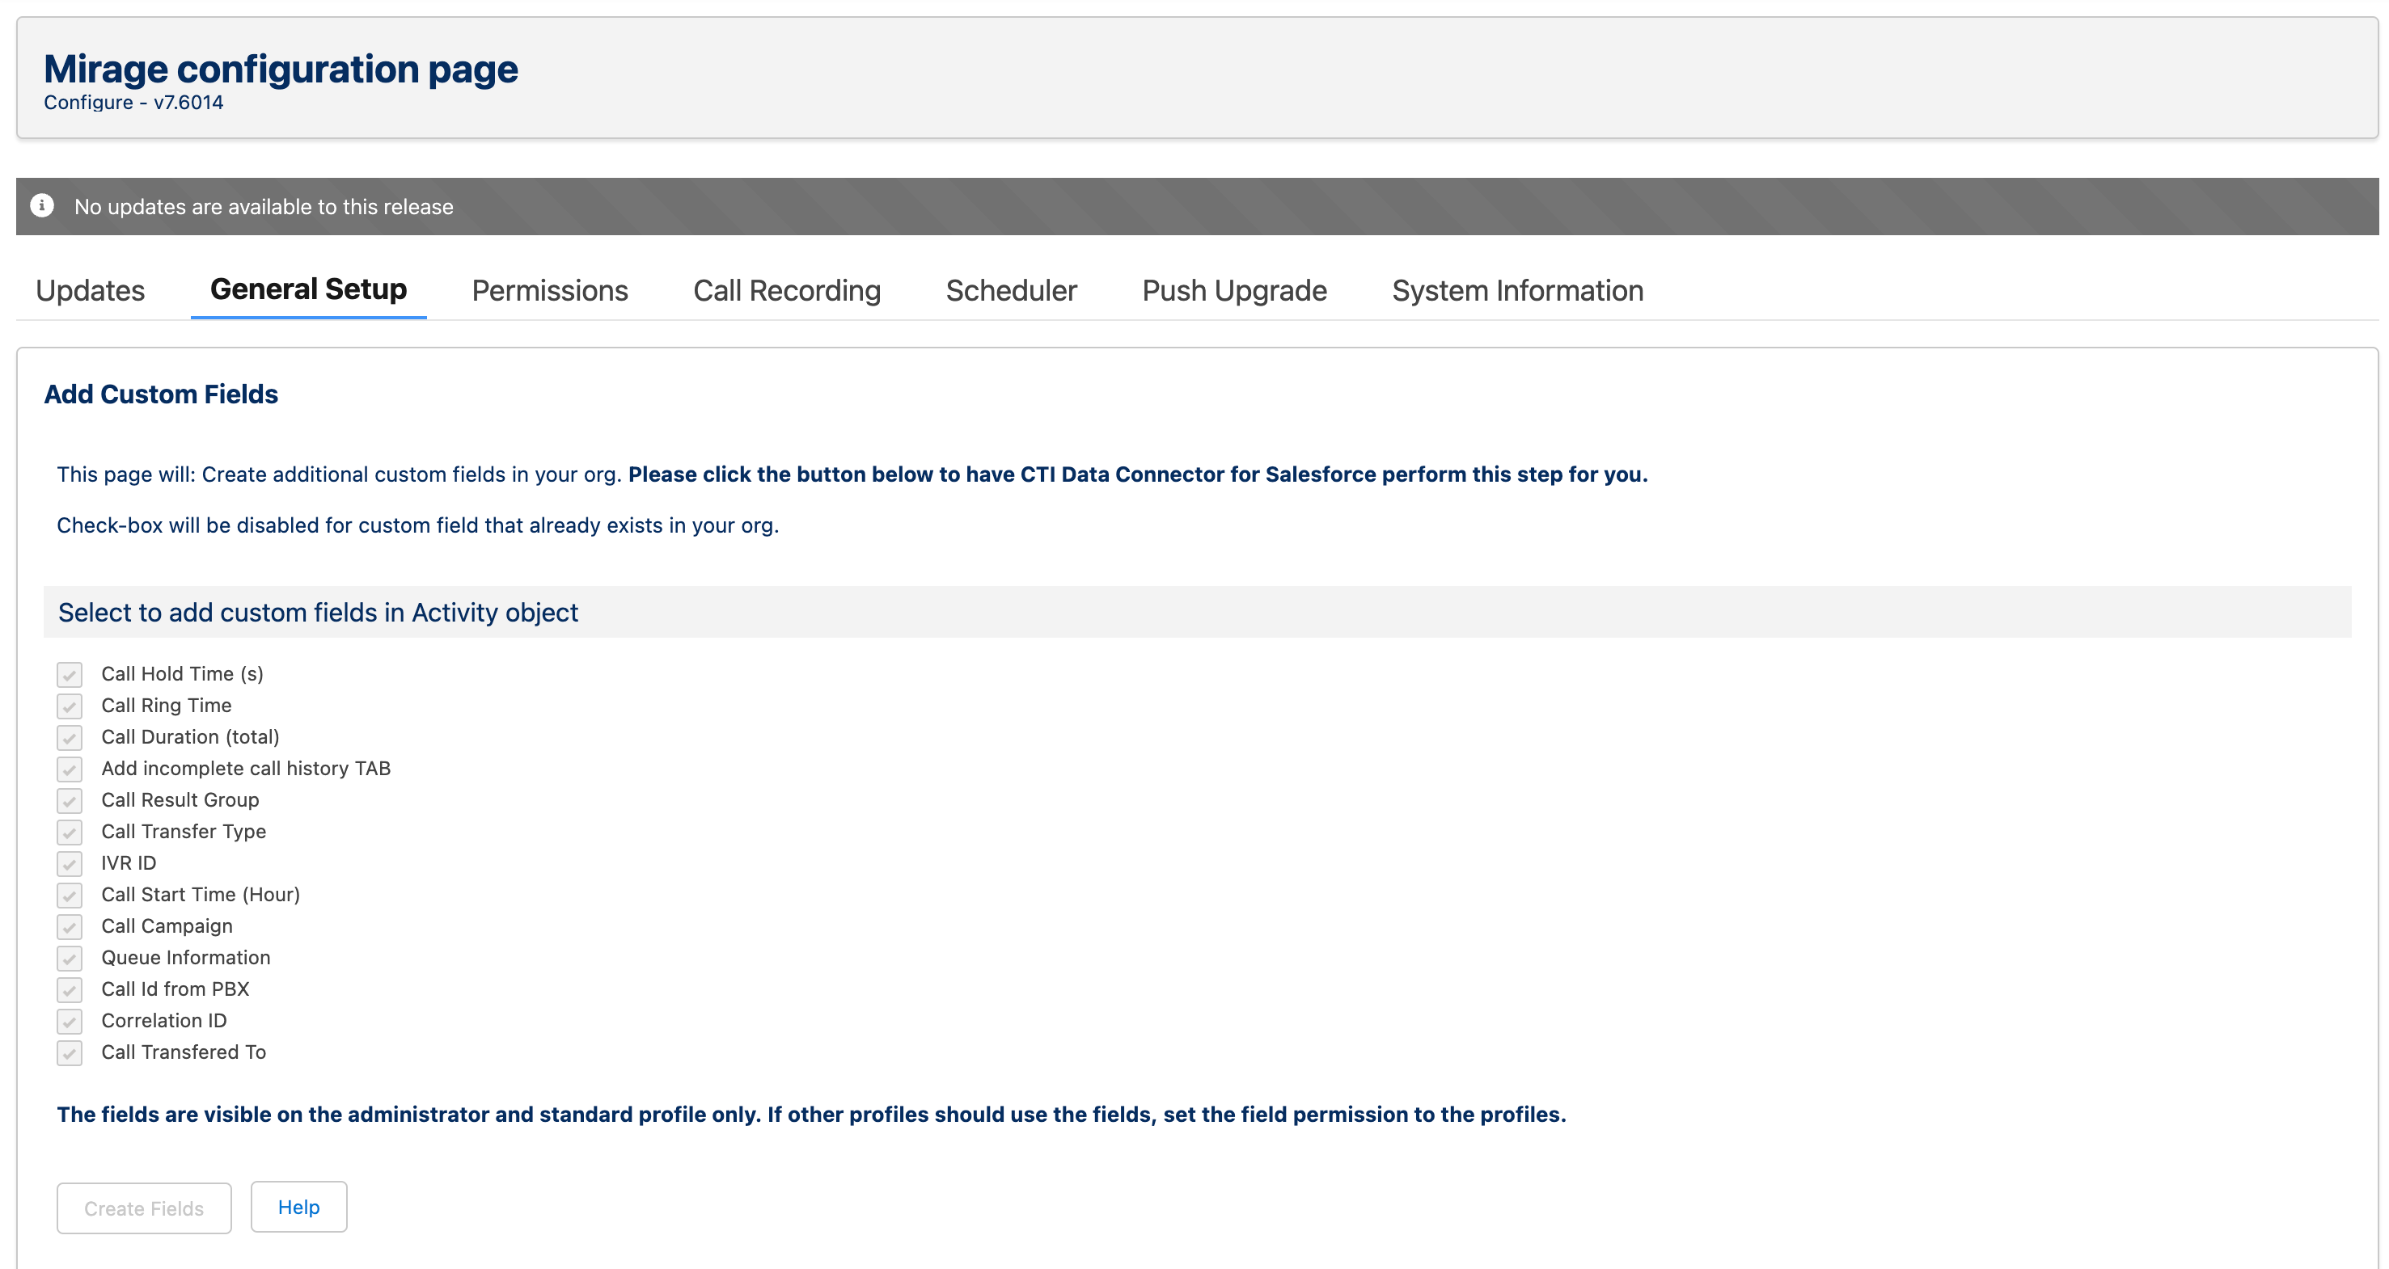Open the Updates tab
Image resolution: width=2389 pixels, height=1269 pixels.
[x=90, y=291]
